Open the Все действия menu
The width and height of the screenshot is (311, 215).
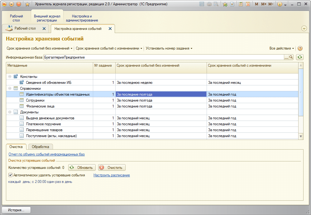tap(281, 49)
